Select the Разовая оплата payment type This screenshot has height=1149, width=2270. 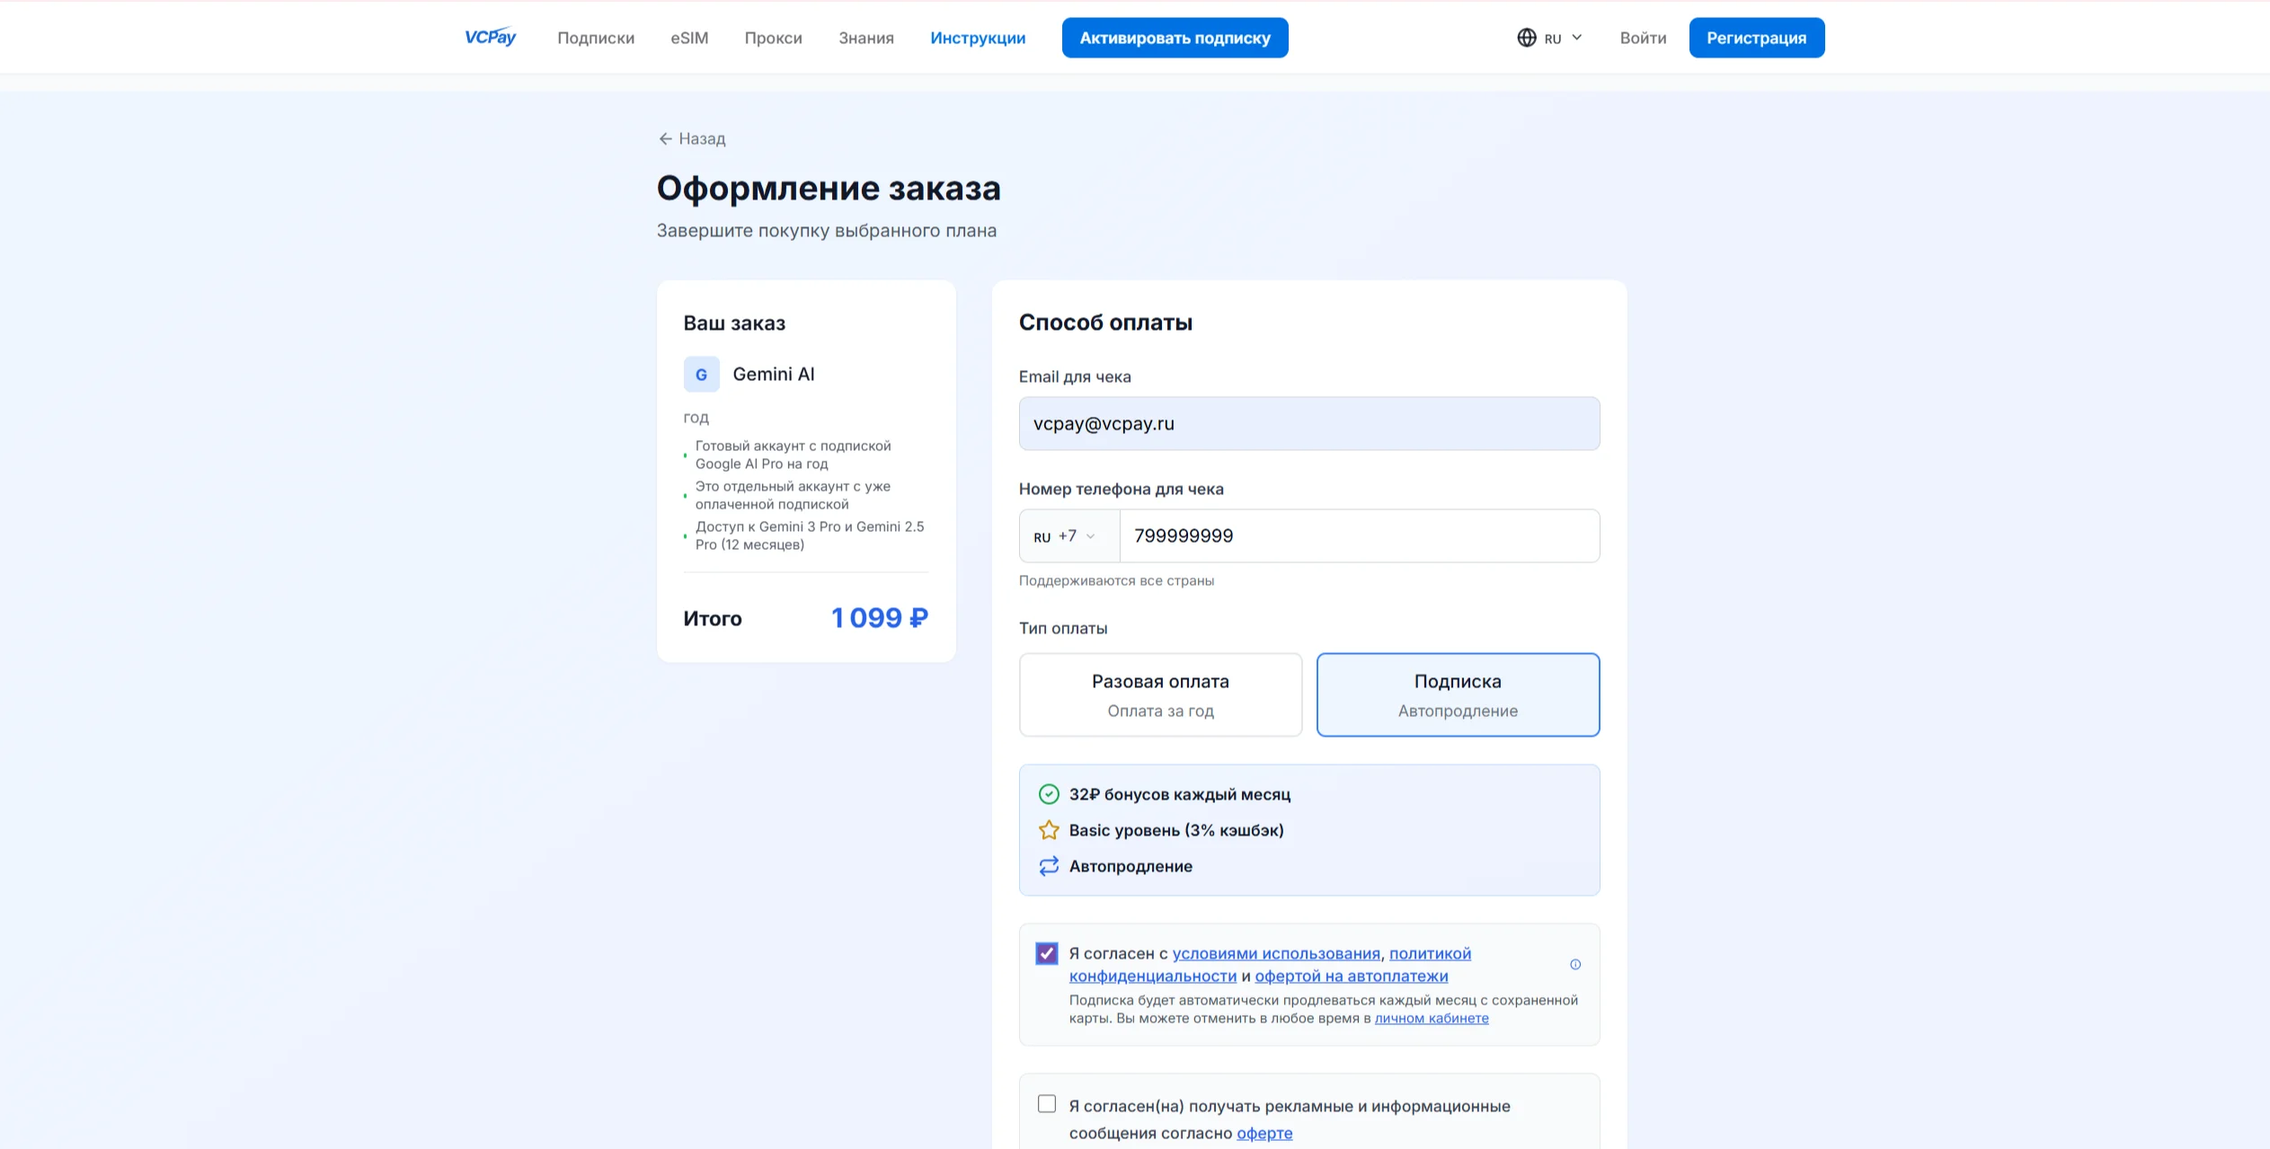tap(1160, 694)
